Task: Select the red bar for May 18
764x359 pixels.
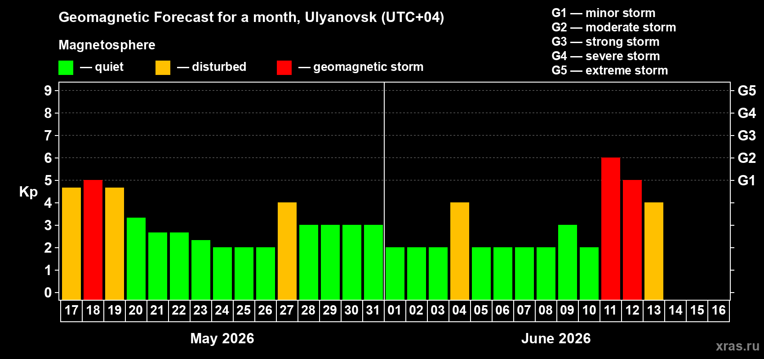Action: coord(93,240)
